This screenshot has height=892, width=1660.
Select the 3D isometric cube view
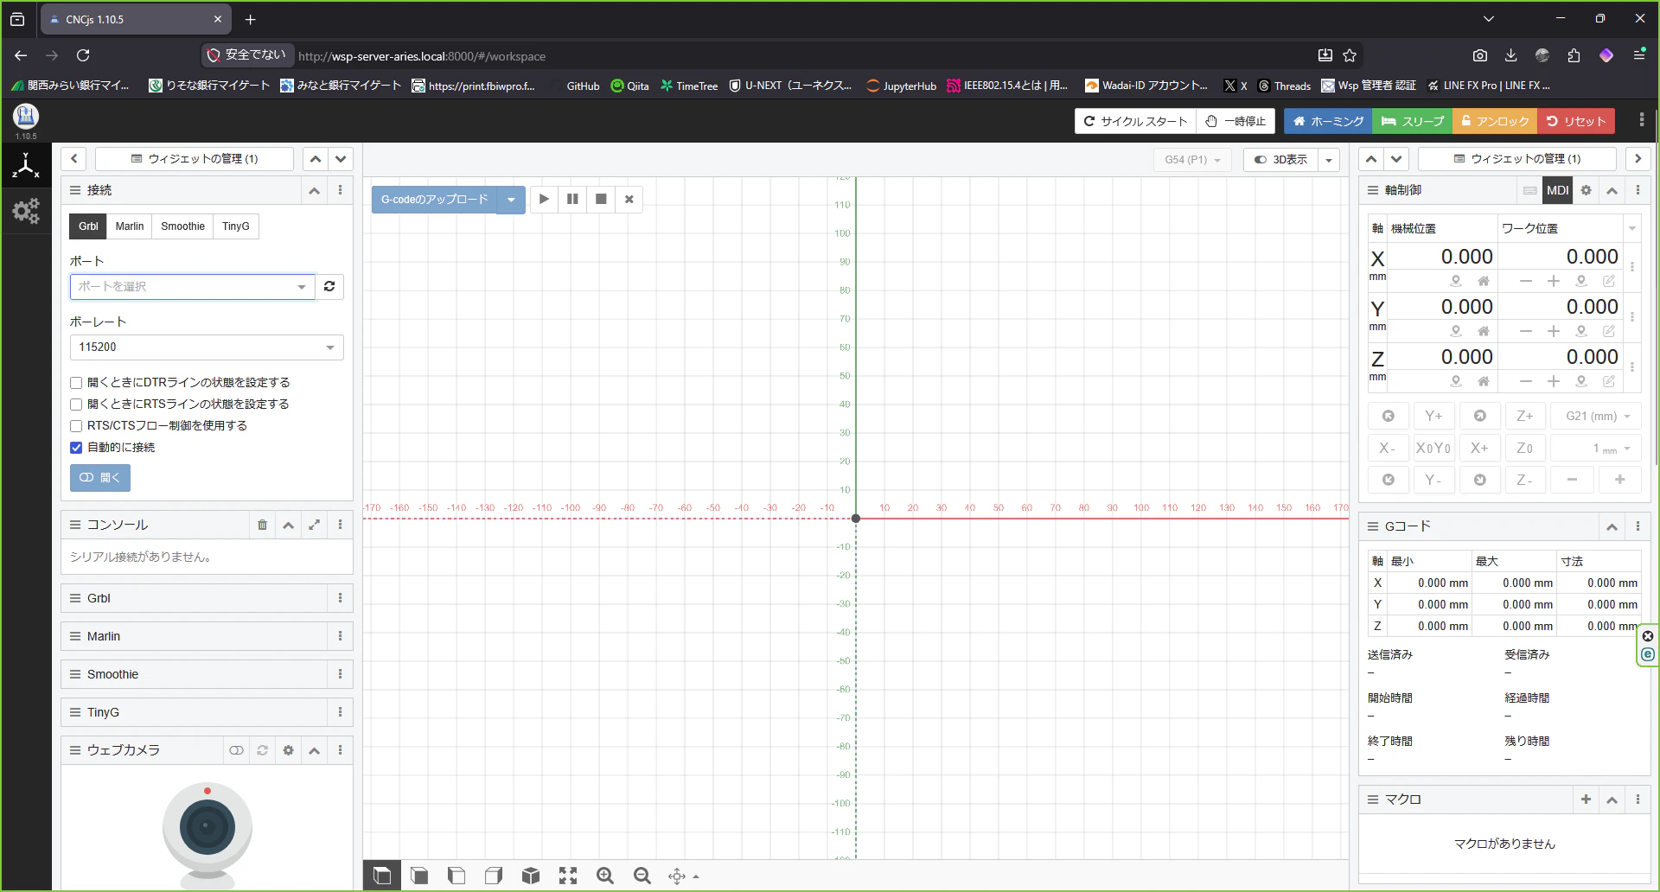pyautogui.click(x=531, y=876)
